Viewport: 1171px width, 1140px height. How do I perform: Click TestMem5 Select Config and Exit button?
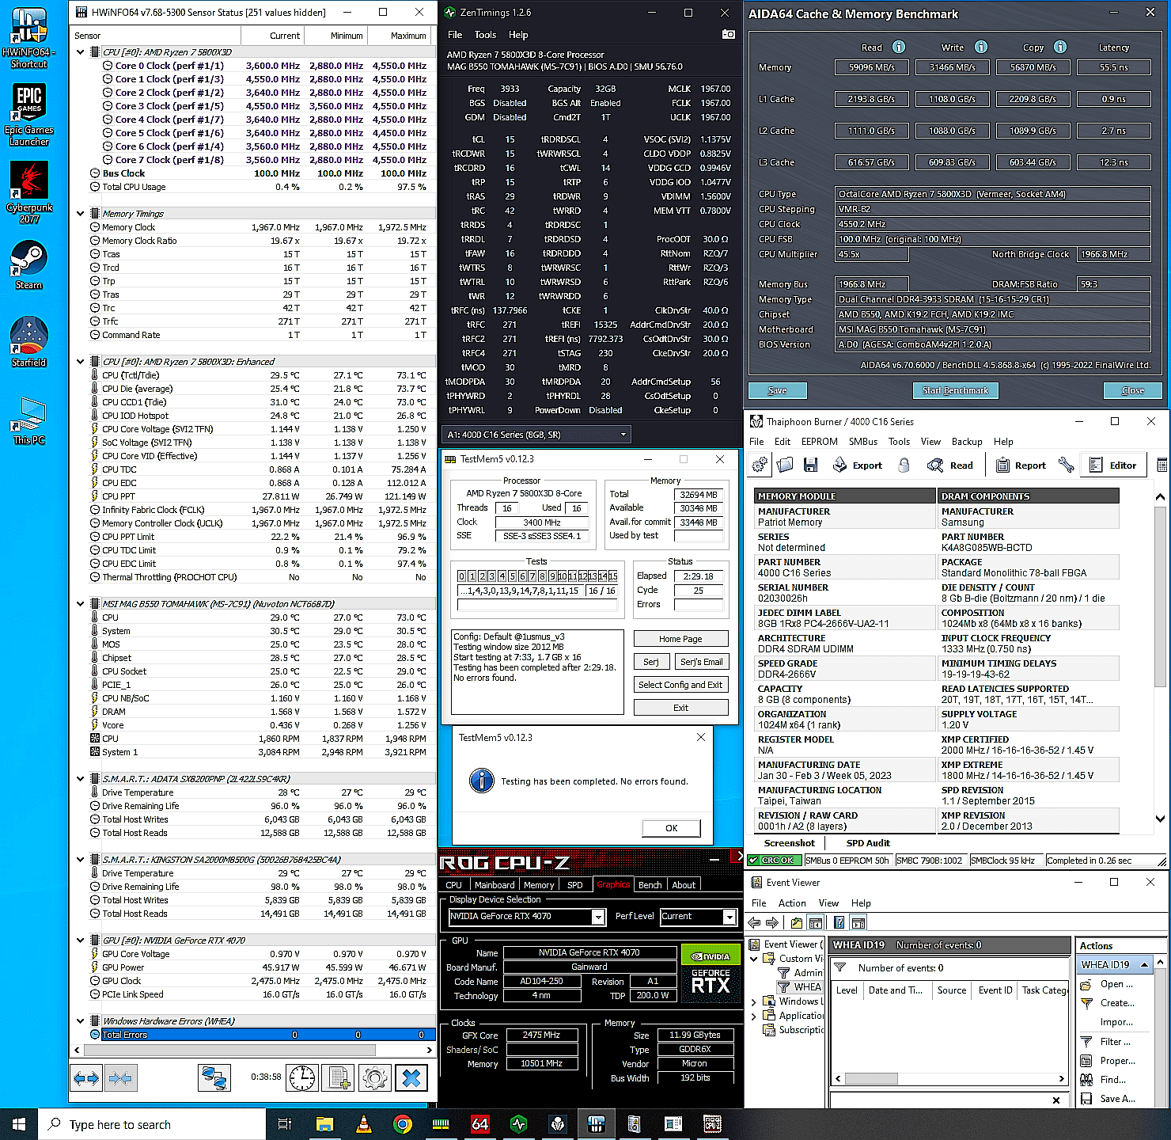tap(680, 685)
